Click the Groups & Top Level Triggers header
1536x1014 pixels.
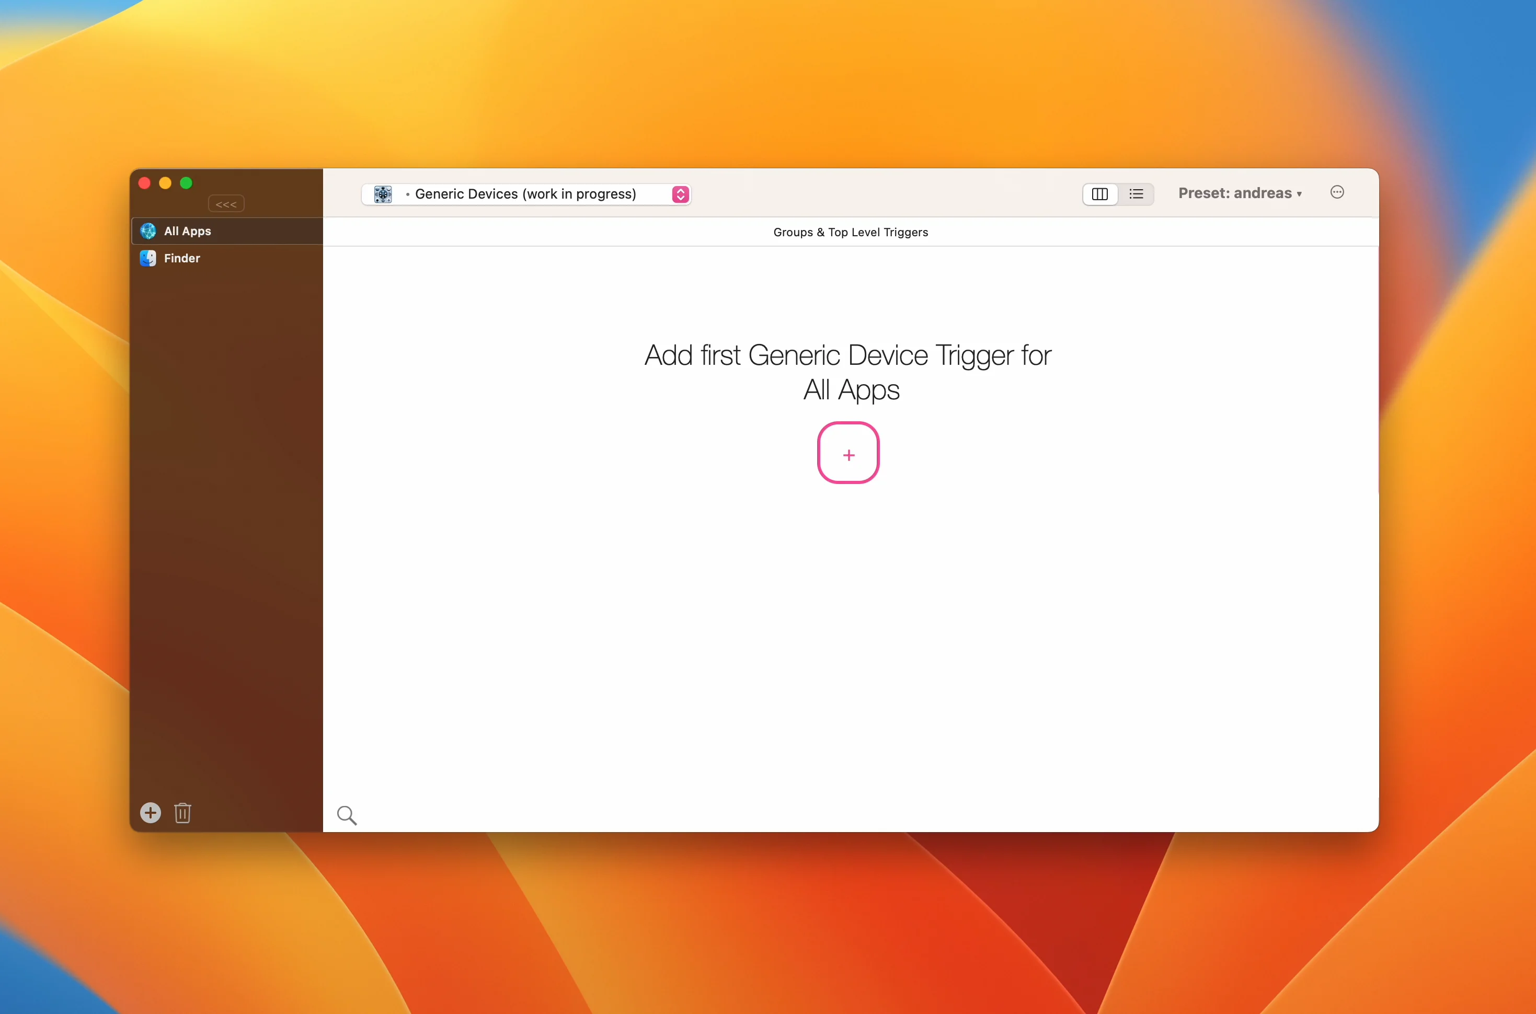click(x=850, y=232)
